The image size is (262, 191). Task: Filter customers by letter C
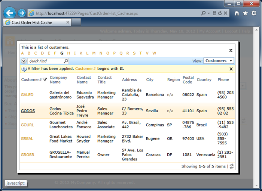(36, 53)
